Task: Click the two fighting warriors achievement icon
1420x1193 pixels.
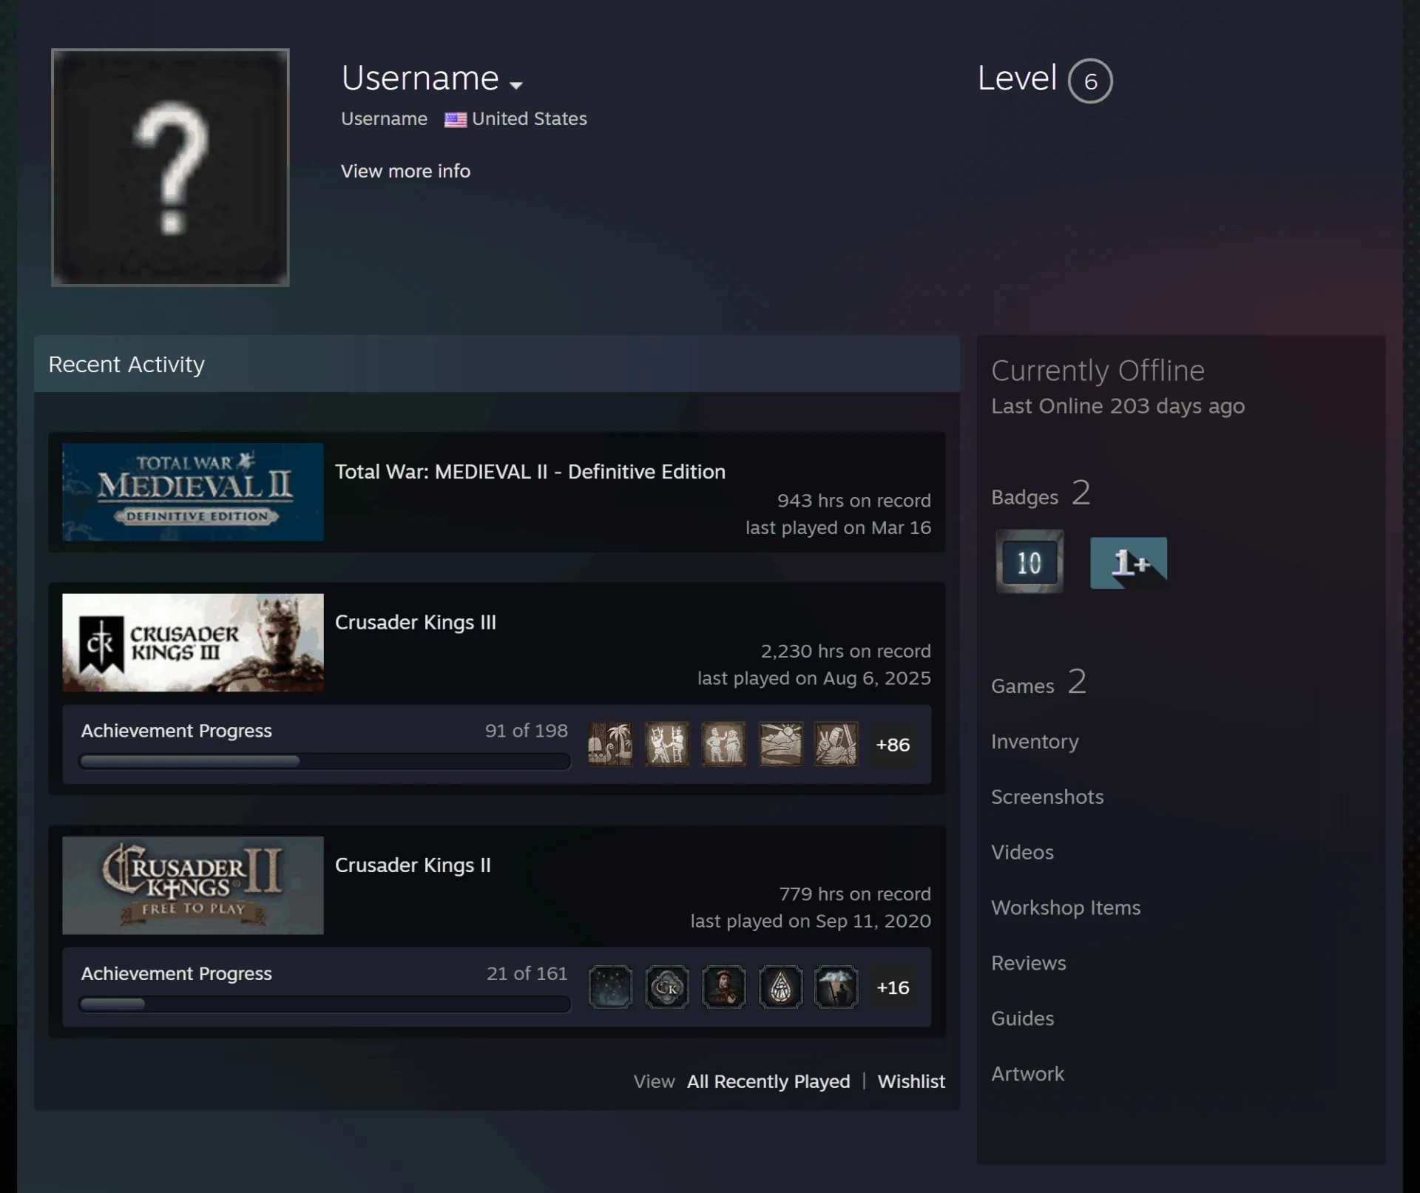Action: coord(667,744)
